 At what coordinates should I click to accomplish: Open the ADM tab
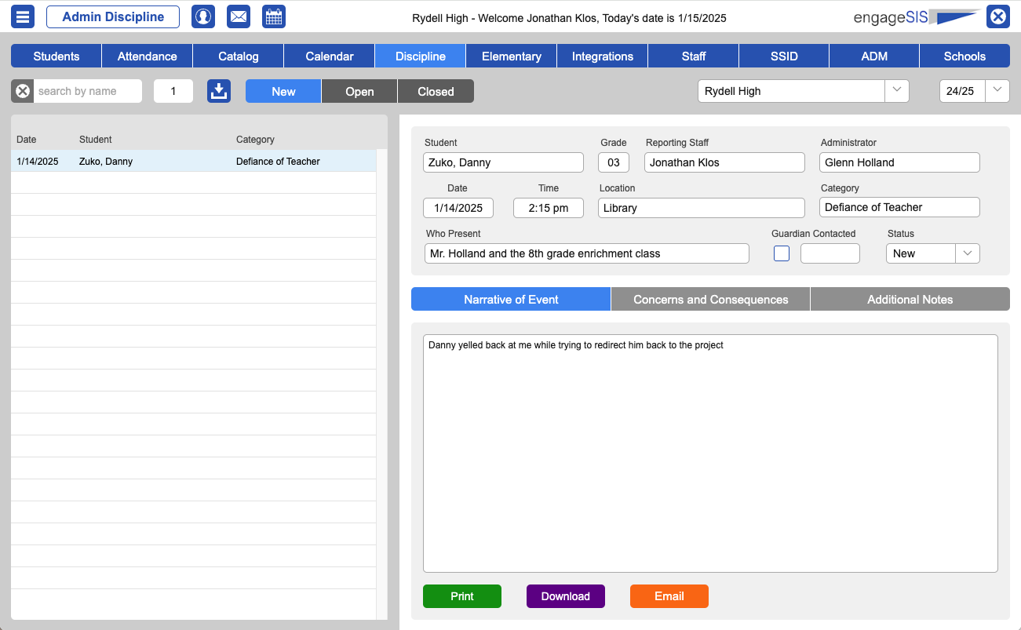874,56
